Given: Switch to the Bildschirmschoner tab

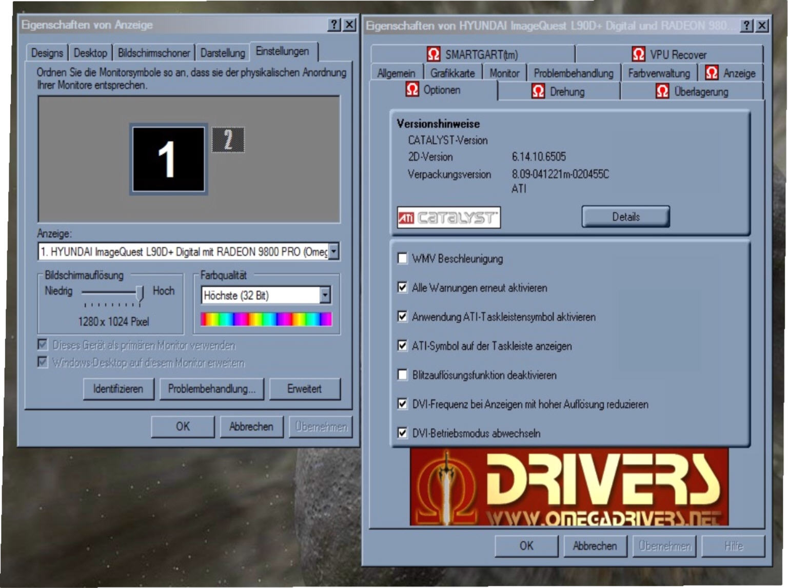Looking at the screenshot, I should click(x=153, y=53).
